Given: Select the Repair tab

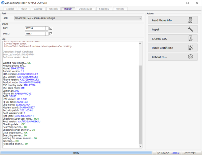Looking at the screenshot, I should click(x=68, y=9).
